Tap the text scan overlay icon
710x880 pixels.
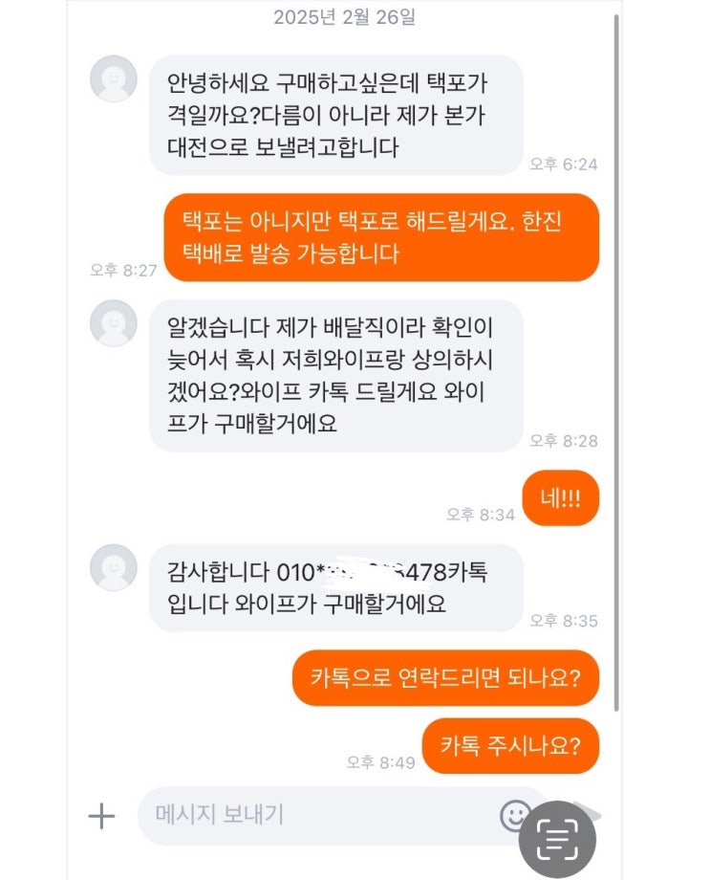click(557, 840)
